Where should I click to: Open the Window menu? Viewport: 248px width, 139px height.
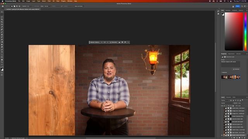tap(70, 1)
